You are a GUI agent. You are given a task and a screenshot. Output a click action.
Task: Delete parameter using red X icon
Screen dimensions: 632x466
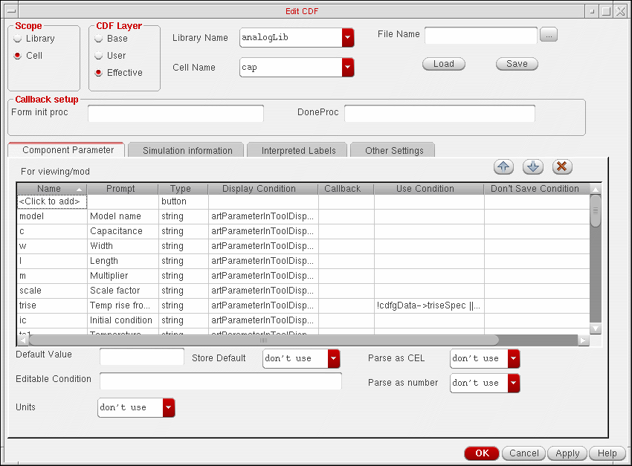click(x=562, y=166)
